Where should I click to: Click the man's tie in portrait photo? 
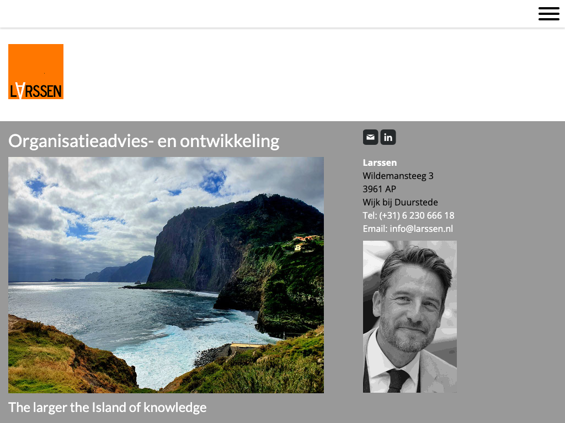pyautogui.click(x=398, y=380)
